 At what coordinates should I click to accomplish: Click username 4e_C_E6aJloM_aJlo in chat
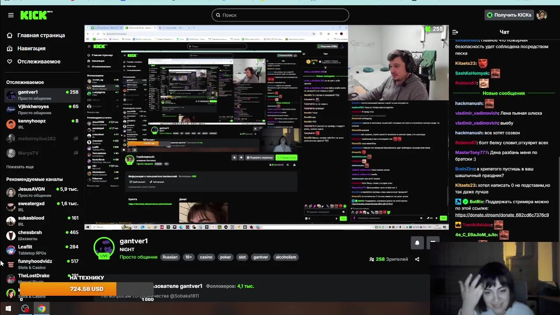[x=476, y=234]
